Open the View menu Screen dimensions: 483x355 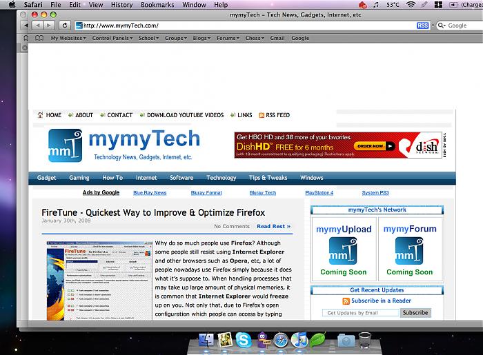point(96,5)
